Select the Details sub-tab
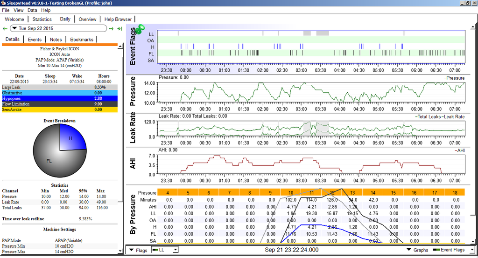Viewport: 478px width, 258px height. pyautogui.click(x=13, y=39)
